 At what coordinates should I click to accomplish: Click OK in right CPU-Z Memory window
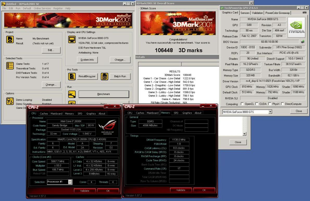click(x=204, y=190)
